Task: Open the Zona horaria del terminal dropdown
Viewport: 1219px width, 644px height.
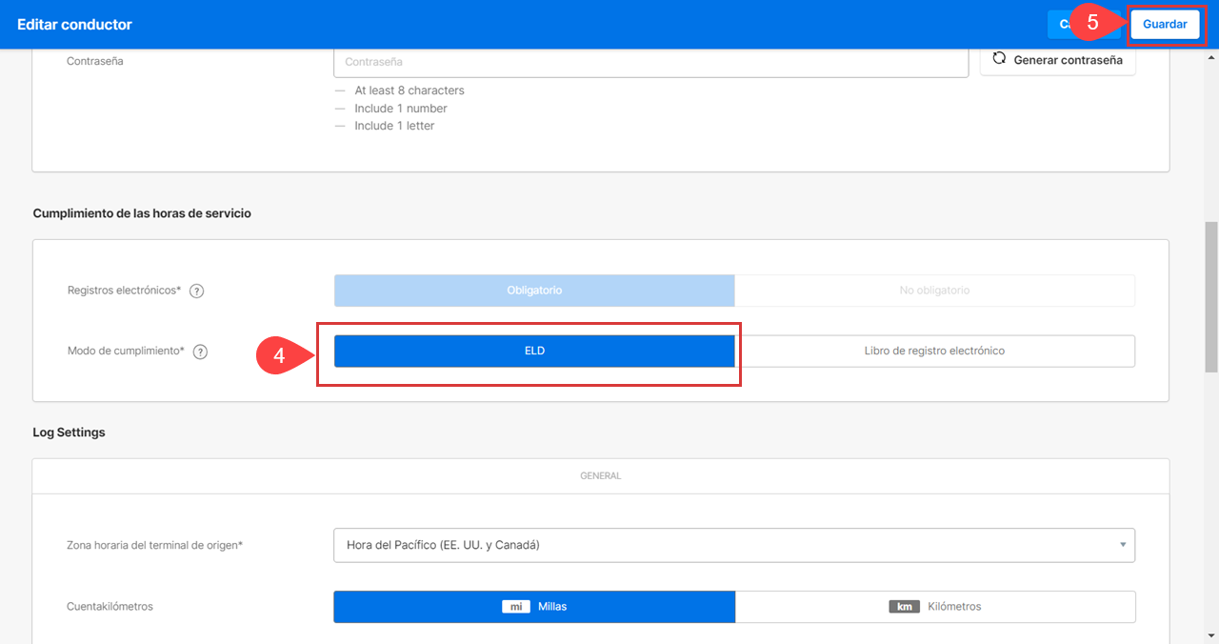Action: [x=733, y=545]
